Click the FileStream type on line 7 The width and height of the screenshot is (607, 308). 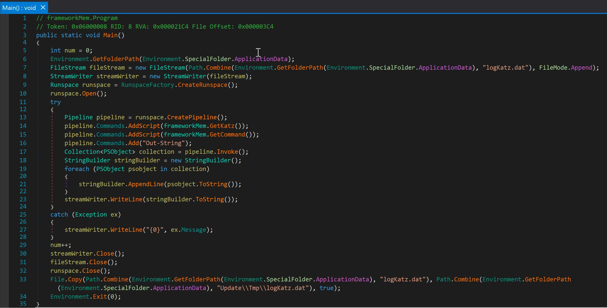click(x=68, y=68)
